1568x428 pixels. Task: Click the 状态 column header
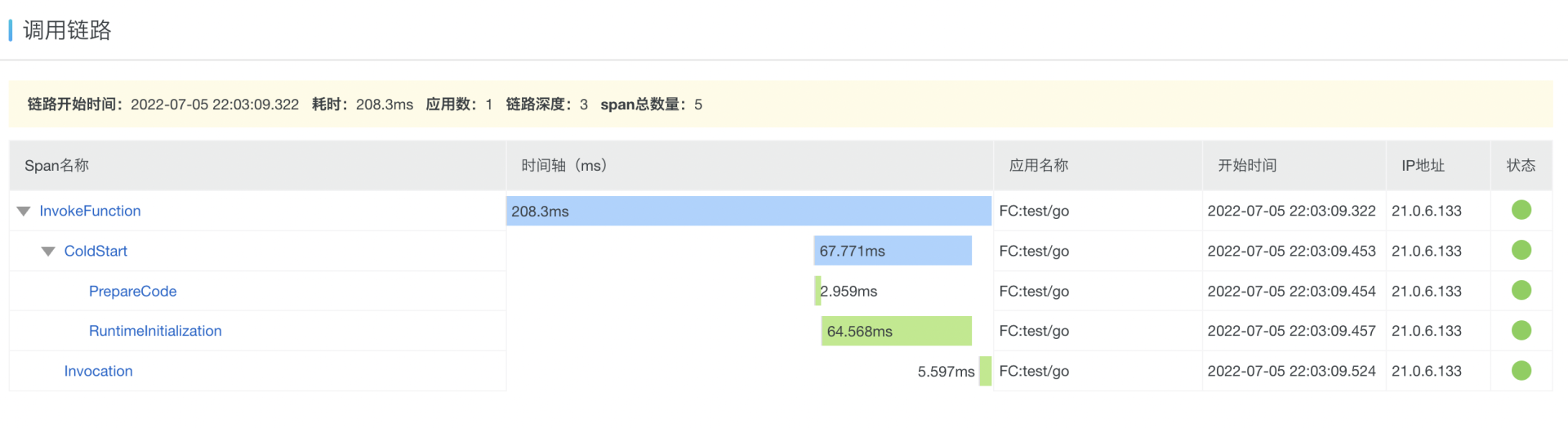(1521, 166)
